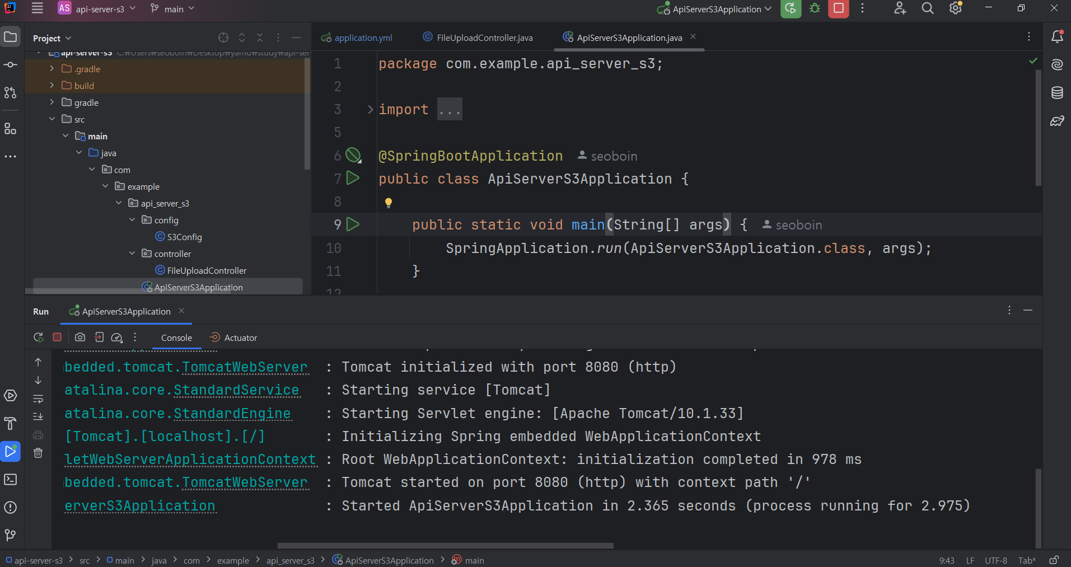The width and height of the screenshot is (1071, 567).
Task: Open the Services tool window
Action: pos(11,396)
